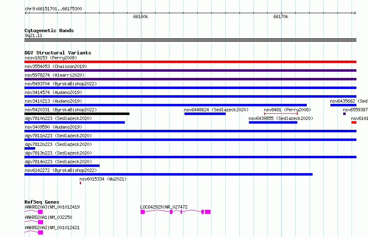The width and height of the screenshot is (368, 237).
Task: Click the blue dgv7810n223 variant bar
Action: (74, 122)
